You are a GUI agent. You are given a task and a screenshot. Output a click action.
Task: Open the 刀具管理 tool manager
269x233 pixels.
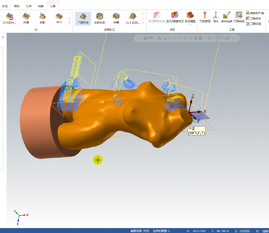point(205,17)
